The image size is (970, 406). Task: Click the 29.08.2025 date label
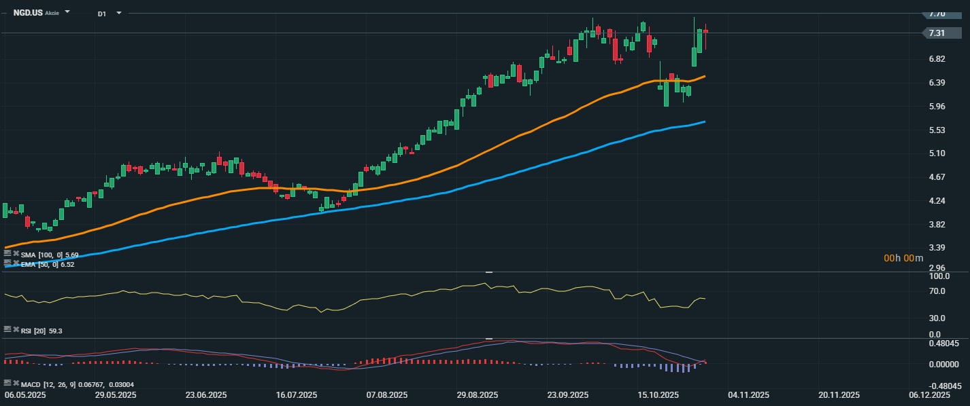[x=478, y=395]
